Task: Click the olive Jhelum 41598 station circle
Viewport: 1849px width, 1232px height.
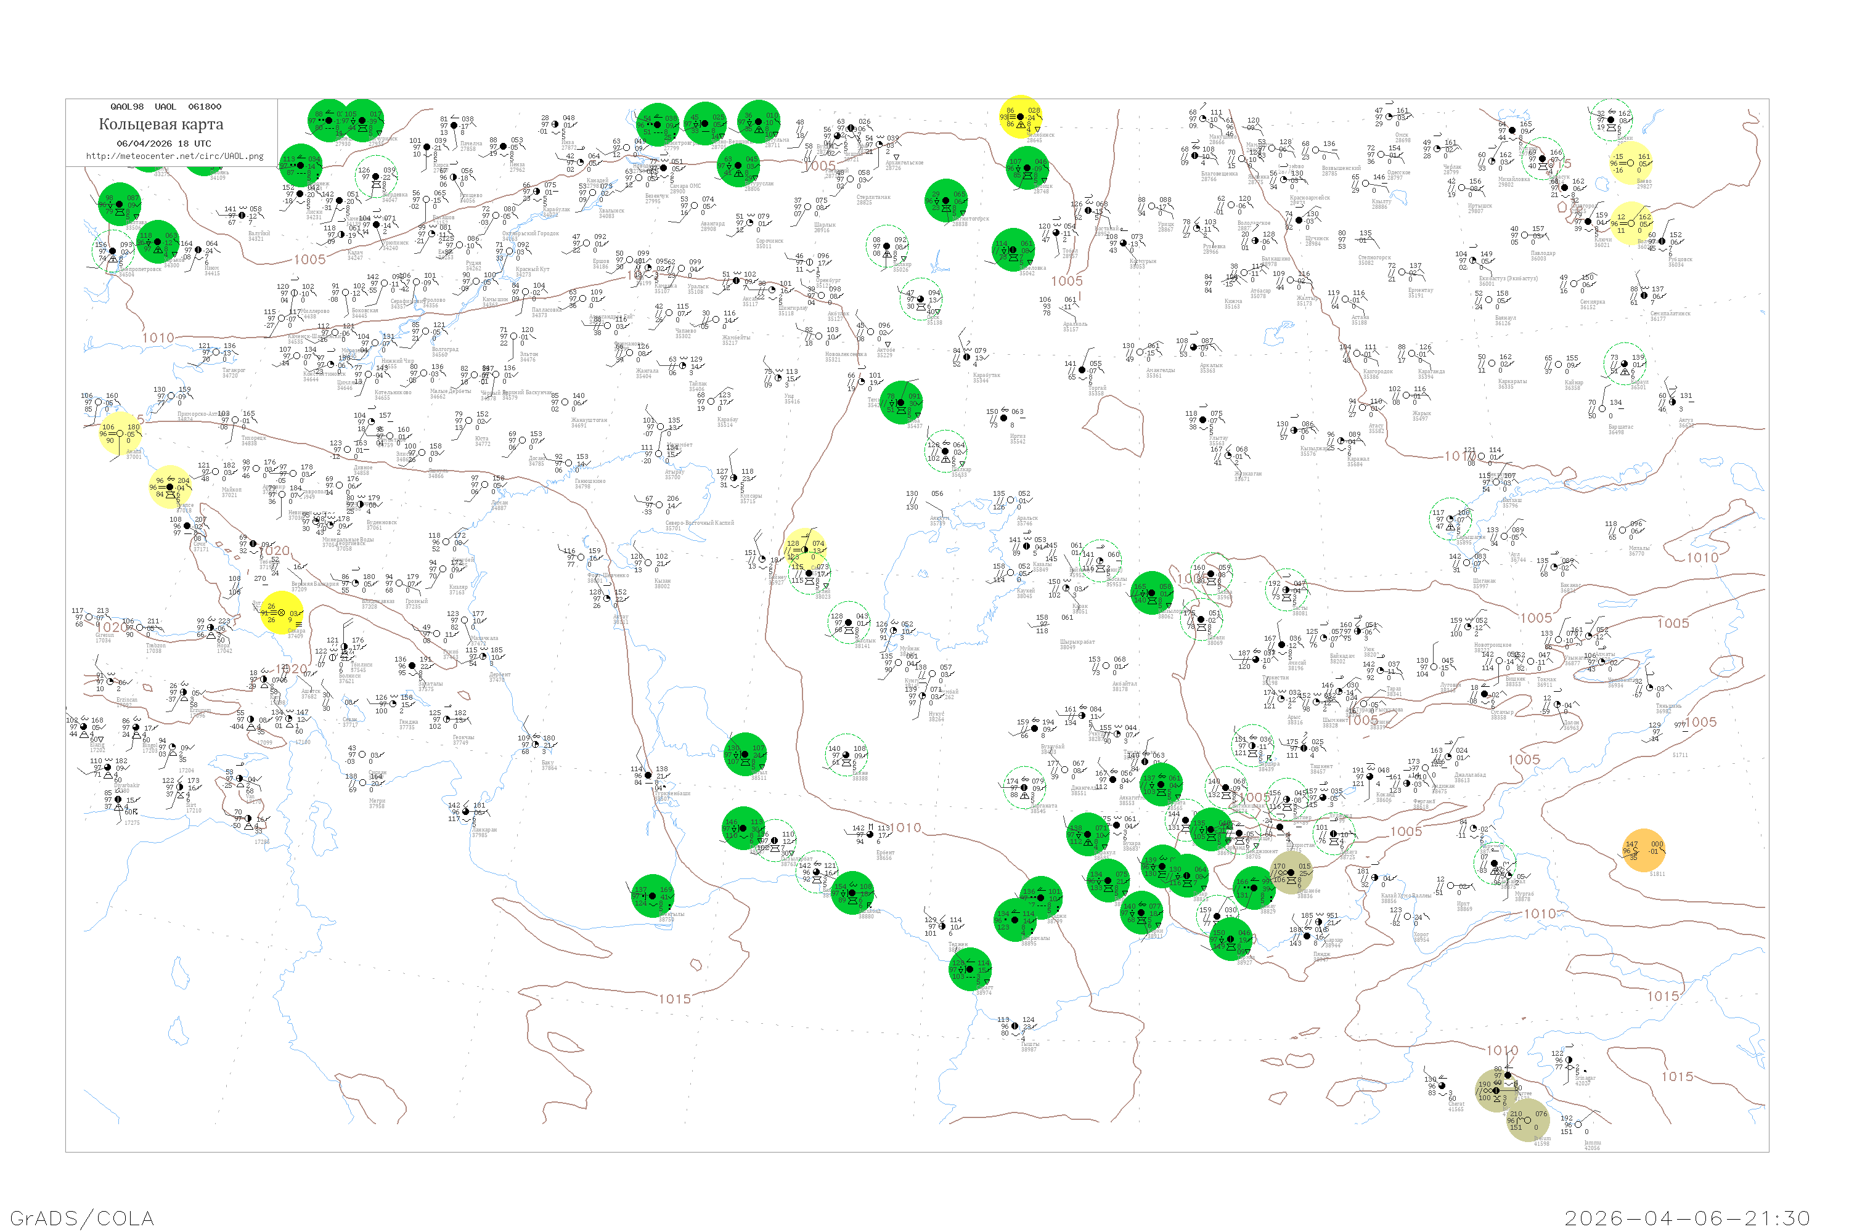Action: [x=1527, y=1121]
